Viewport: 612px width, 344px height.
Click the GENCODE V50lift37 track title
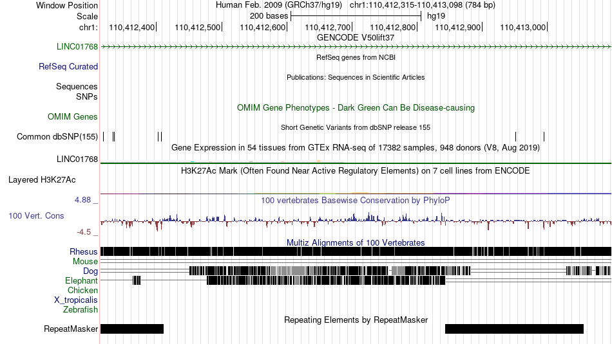(x=356, y=38)
